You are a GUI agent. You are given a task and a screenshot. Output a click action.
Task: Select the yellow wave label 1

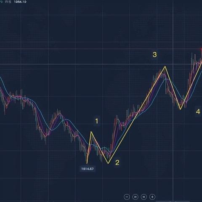(97, 121)
